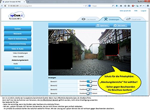Click the Neu laden reload button
Image resolution: width=150 pixels, height=110 pixels.
point(120,25)
